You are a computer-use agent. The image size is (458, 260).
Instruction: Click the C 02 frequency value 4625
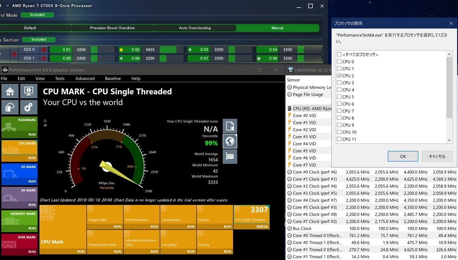coord(150,50)
